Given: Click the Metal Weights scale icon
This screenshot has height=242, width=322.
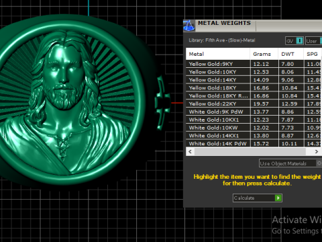Looking at the screenshot, I should 189,26.
